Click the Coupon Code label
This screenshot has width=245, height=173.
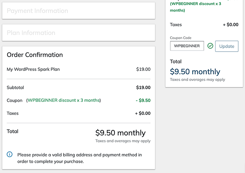point(181,38)
